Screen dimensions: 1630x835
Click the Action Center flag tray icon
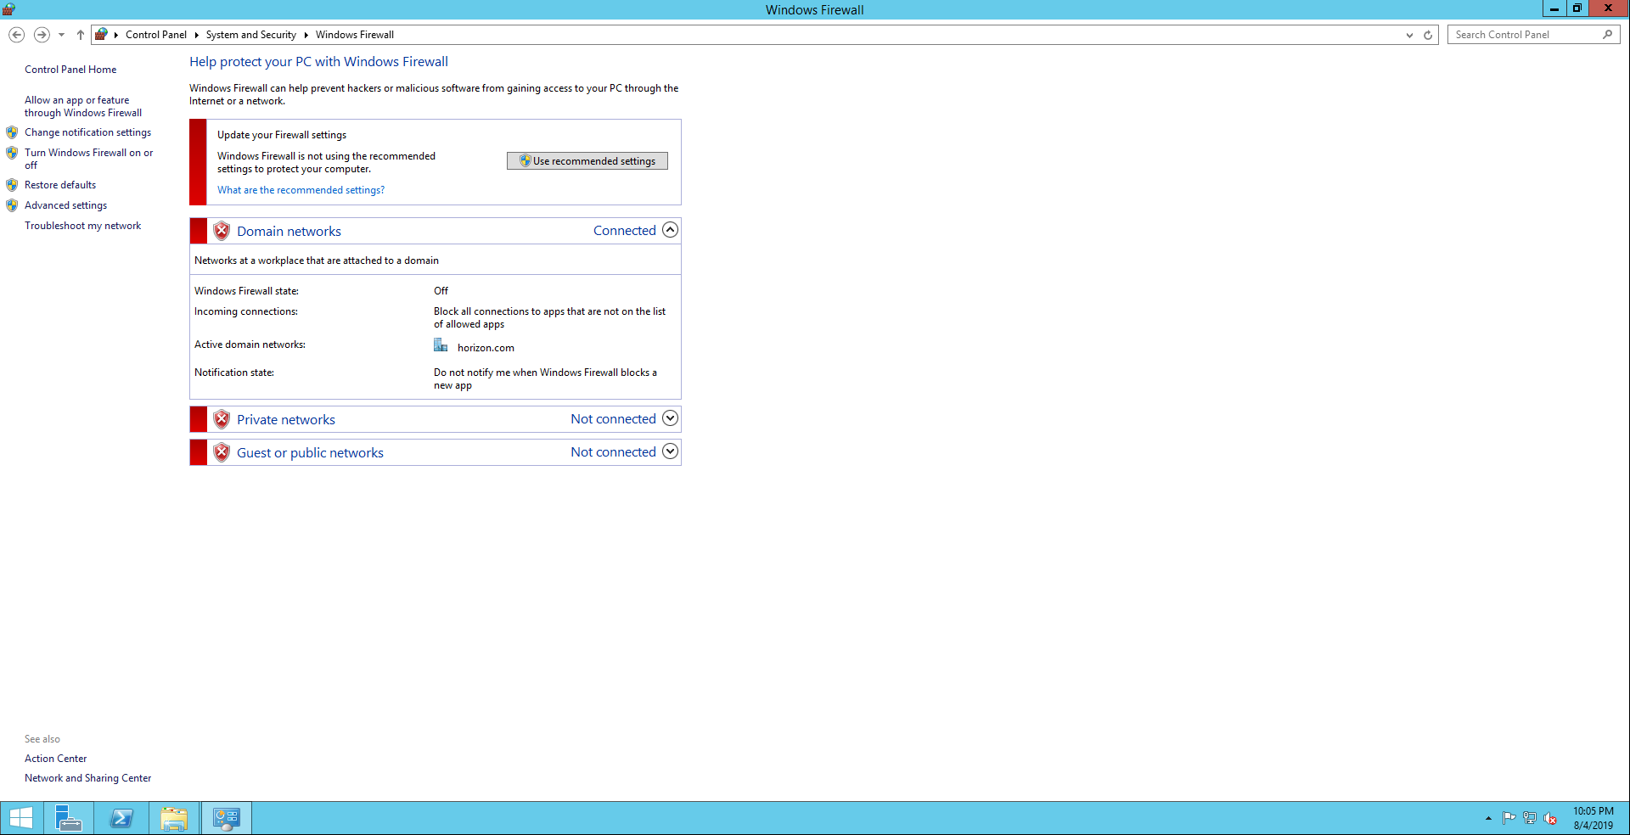point(1509,818)
